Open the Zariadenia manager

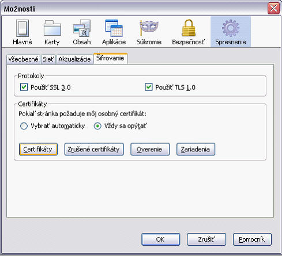coord(195,149)
